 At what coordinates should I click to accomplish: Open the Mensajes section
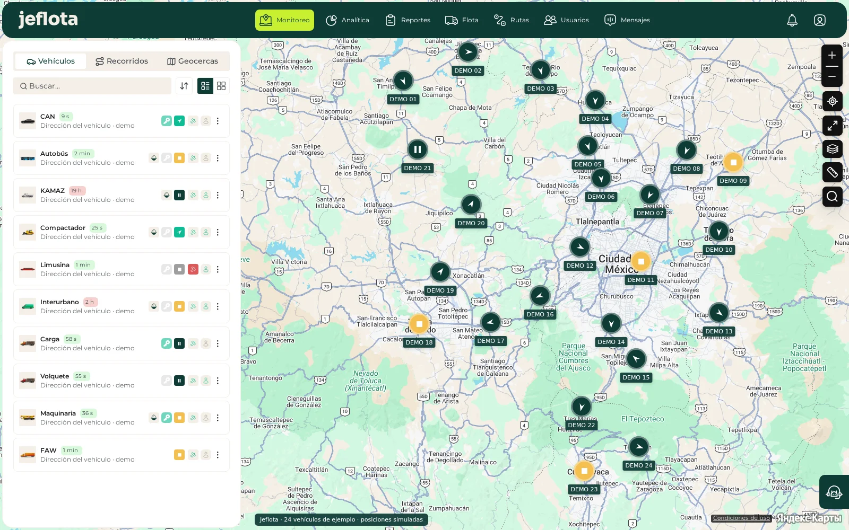tap(627, 20)
